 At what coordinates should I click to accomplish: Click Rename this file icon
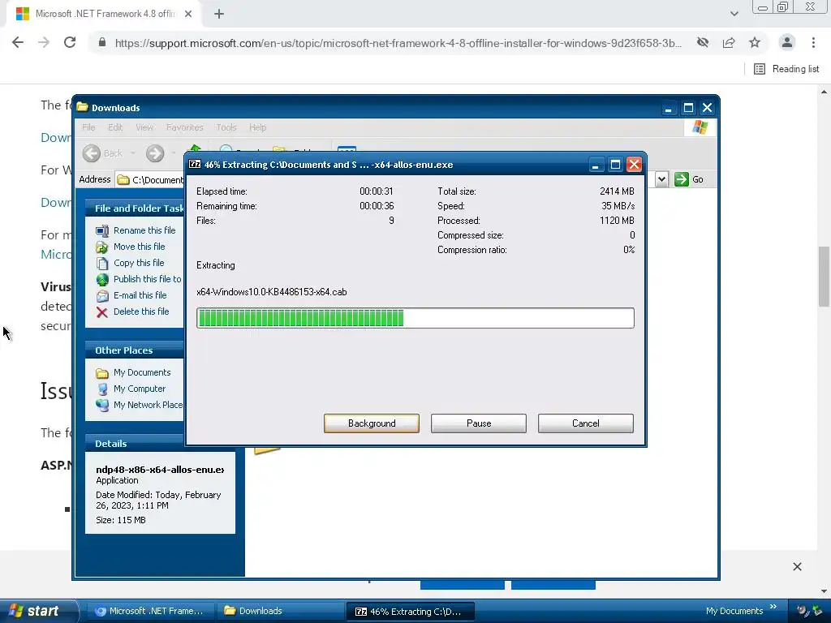pyautogui.click(x=102, y=230)
